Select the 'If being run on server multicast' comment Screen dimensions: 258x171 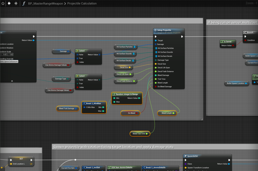(x=232, y=22)
